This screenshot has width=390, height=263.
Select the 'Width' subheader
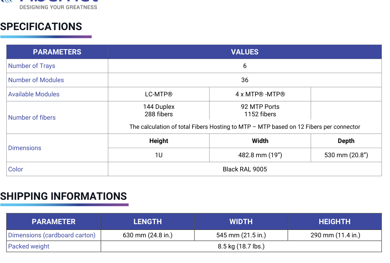point(260,141)
